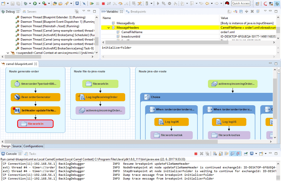The height and width of the screenshot is (181, 281).
Task: Switch to the Source editor tab
Action: coord(17,146)
